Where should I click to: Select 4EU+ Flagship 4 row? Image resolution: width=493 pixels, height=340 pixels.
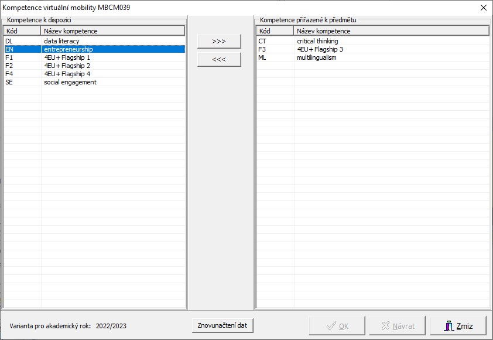[67, 74]
